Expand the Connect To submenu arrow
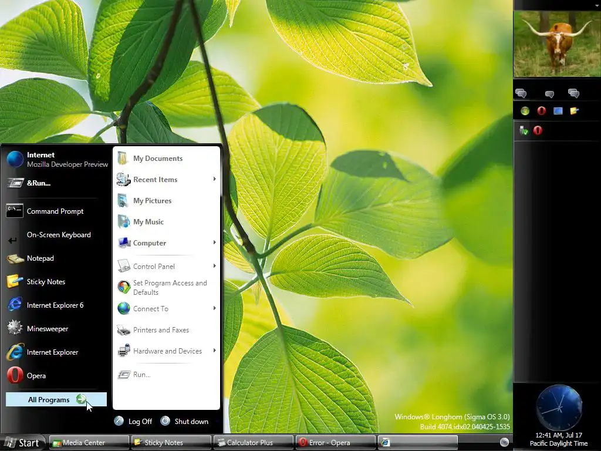 point(215,308)
